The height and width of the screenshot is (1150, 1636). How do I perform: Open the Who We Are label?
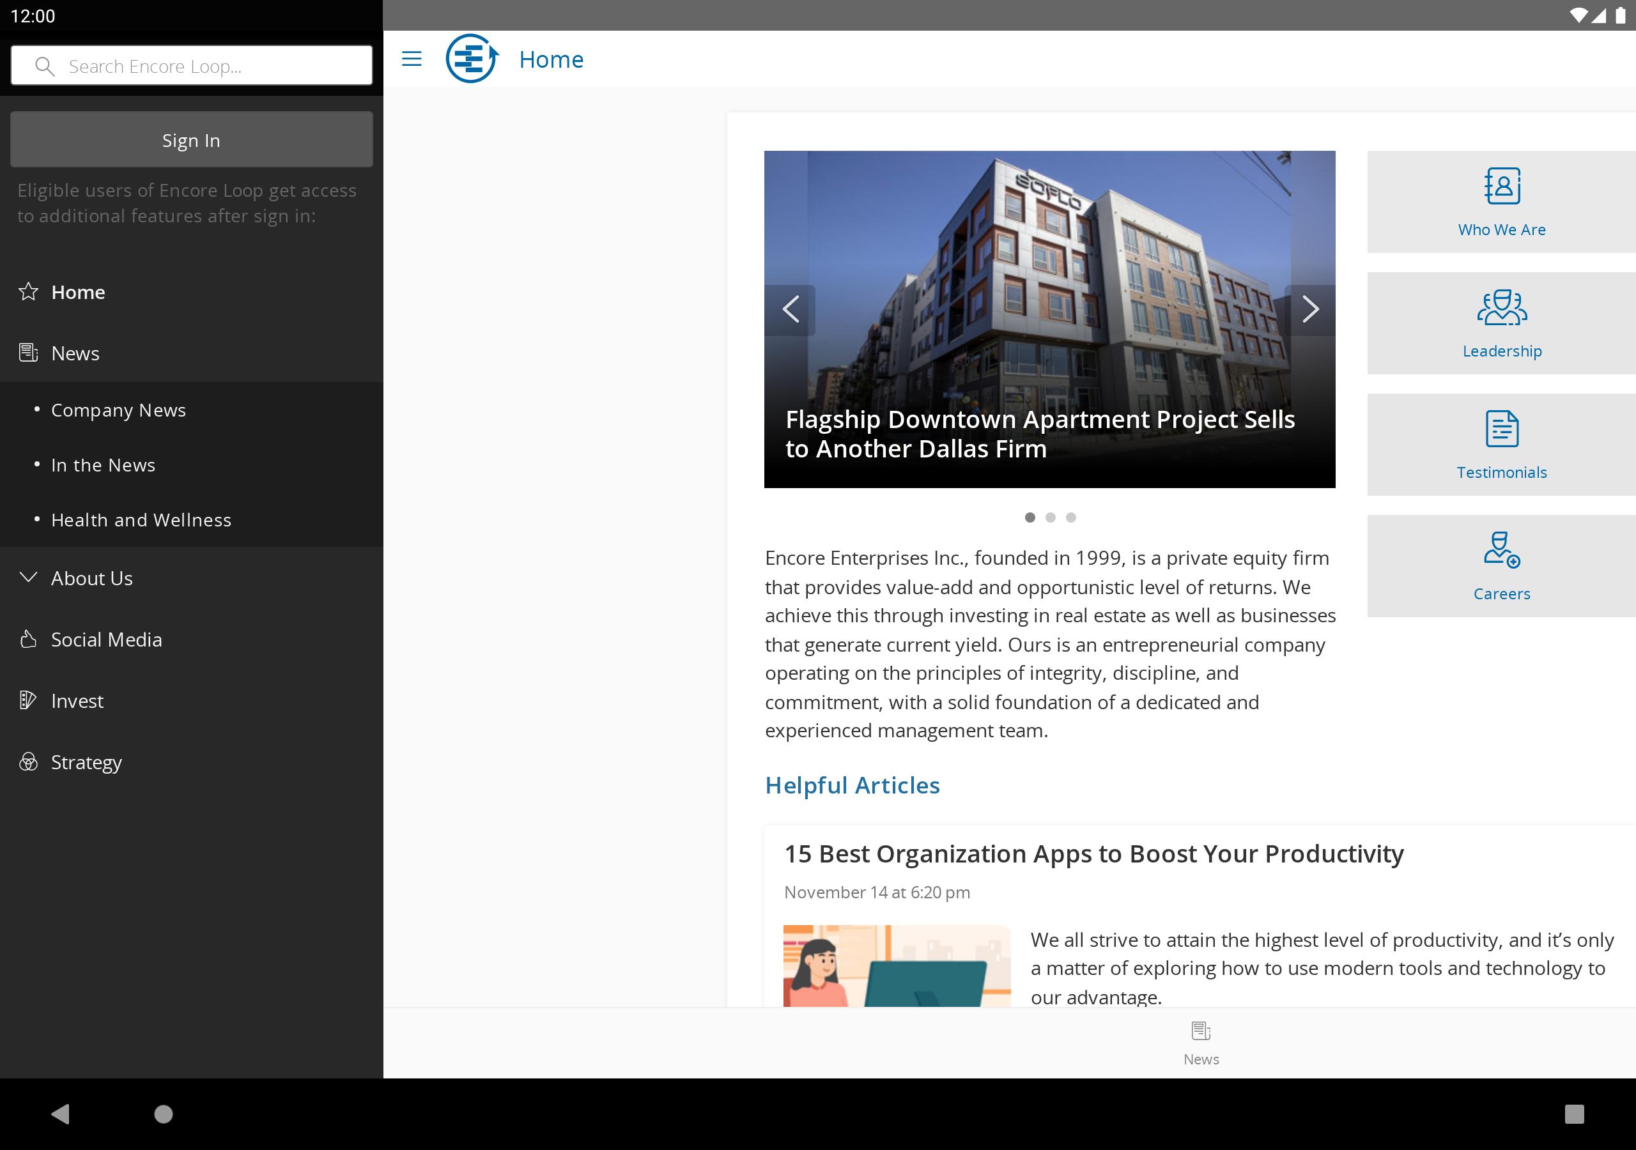tap(1501, 229)
